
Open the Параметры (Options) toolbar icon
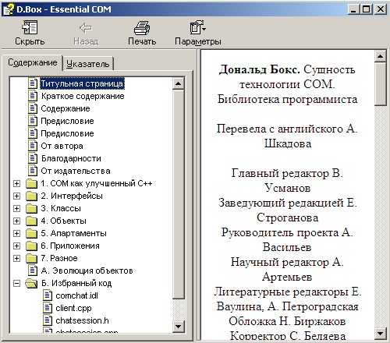point(197,27)
